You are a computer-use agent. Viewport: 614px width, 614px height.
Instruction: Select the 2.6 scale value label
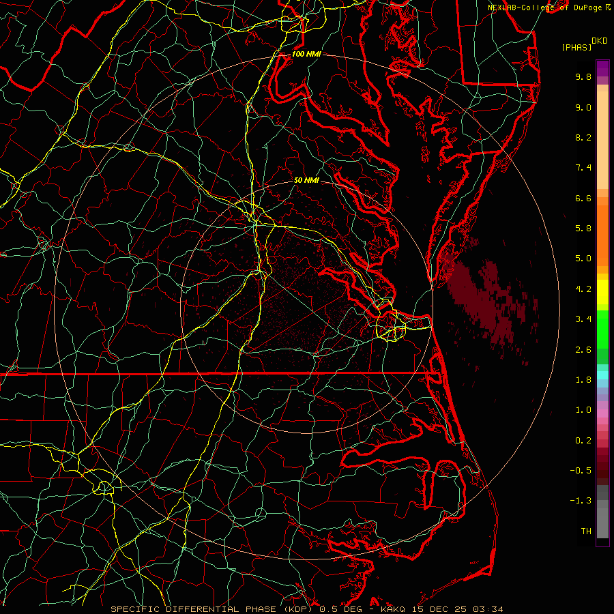click(x=583, y=350)
